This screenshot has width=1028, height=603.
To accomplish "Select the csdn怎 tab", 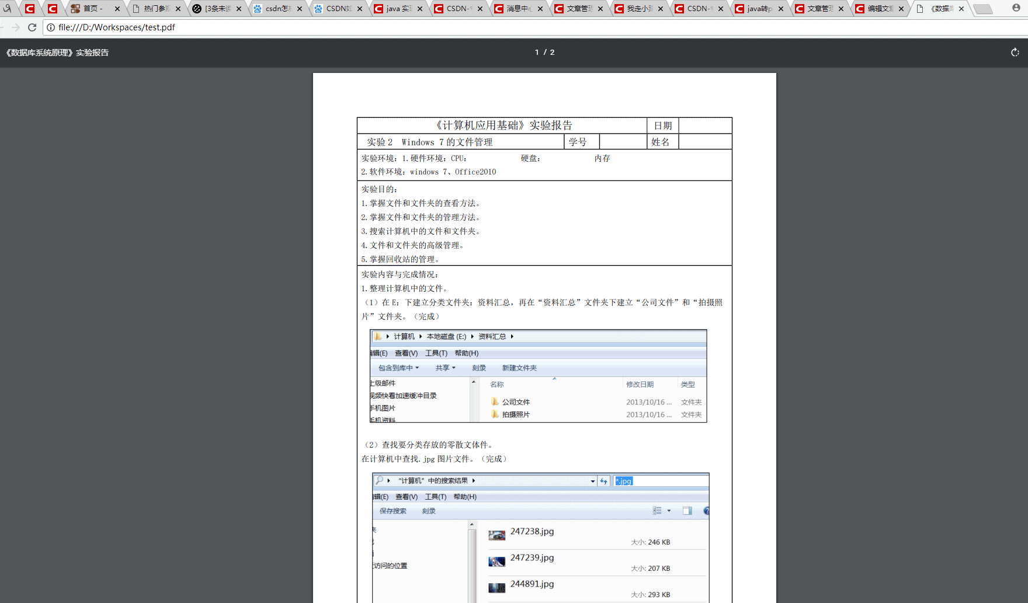I will pyautogui.click(x=277, y=9).
